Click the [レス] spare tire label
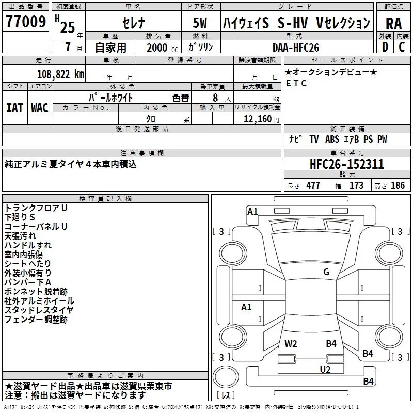The image size is (413, 413). pyautogui.click(x=226, y=395)
